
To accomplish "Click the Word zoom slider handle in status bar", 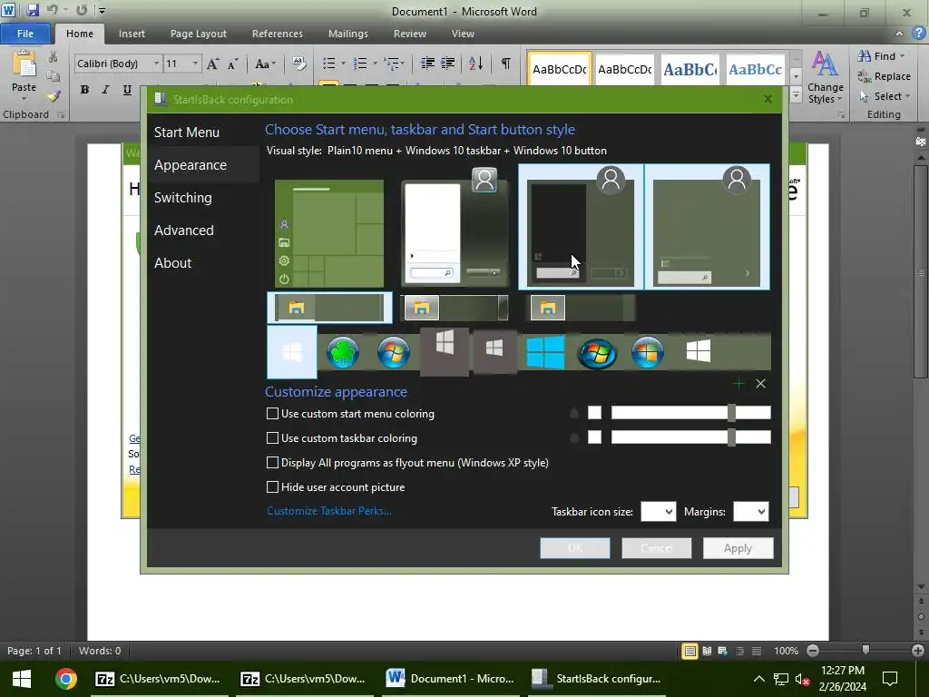I will click(x=865, y=651).
